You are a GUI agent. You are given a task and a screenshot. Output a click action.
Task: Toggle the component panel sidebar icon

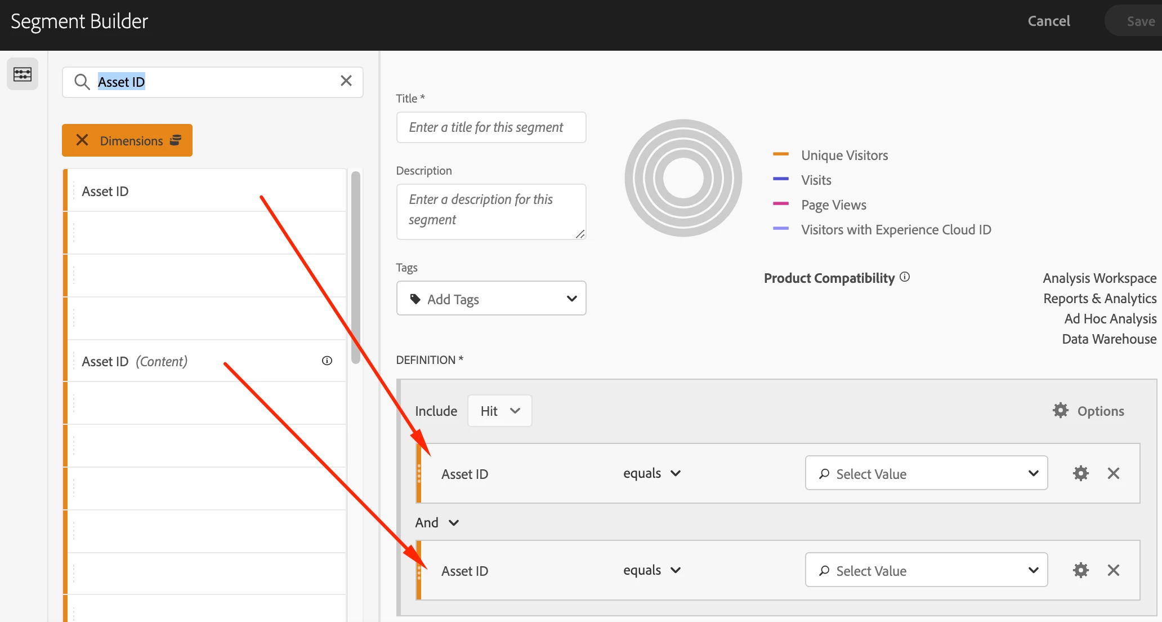coord(23,74)
